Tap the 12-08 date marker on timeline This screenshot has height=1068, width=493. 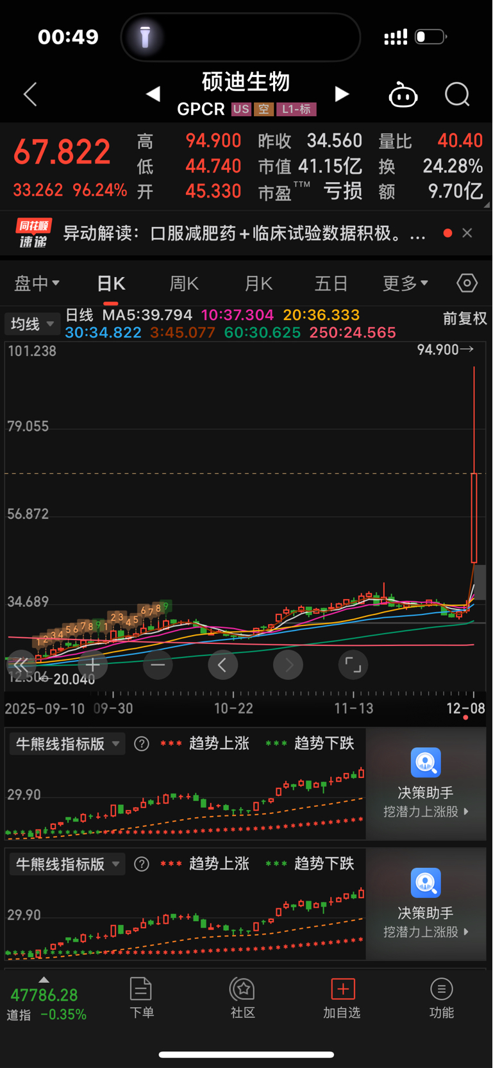coord(465,708)
